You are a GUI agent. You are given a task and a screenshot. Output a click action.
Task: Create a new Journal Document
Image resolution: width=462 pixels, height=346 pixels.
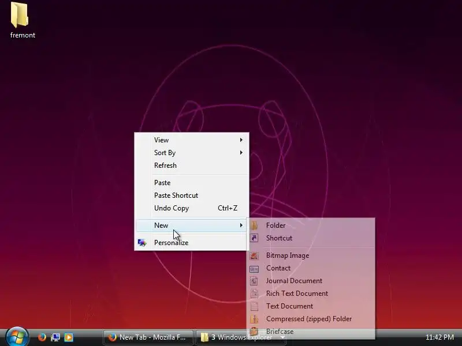click(x=311, y=281)
